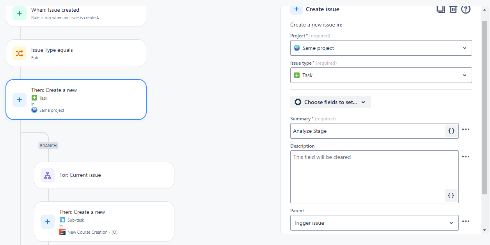Click the BRANCH label tag

[48, 146]
